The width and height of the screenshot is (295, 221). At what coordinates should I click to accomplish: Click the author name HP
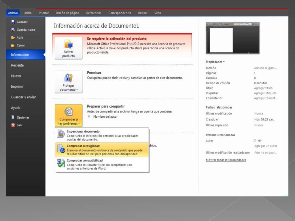260,141
